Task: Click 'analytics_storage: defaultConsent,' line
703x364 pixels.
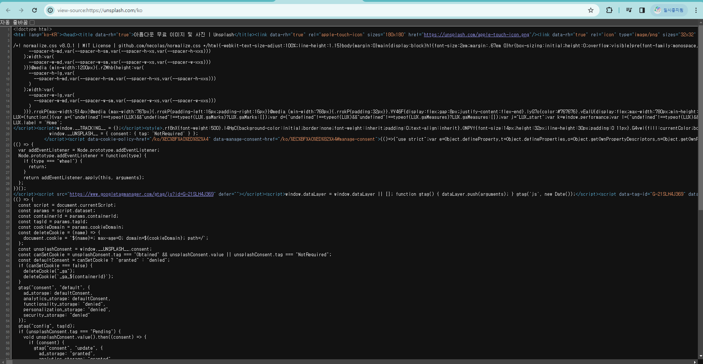Action: point(67,299)
